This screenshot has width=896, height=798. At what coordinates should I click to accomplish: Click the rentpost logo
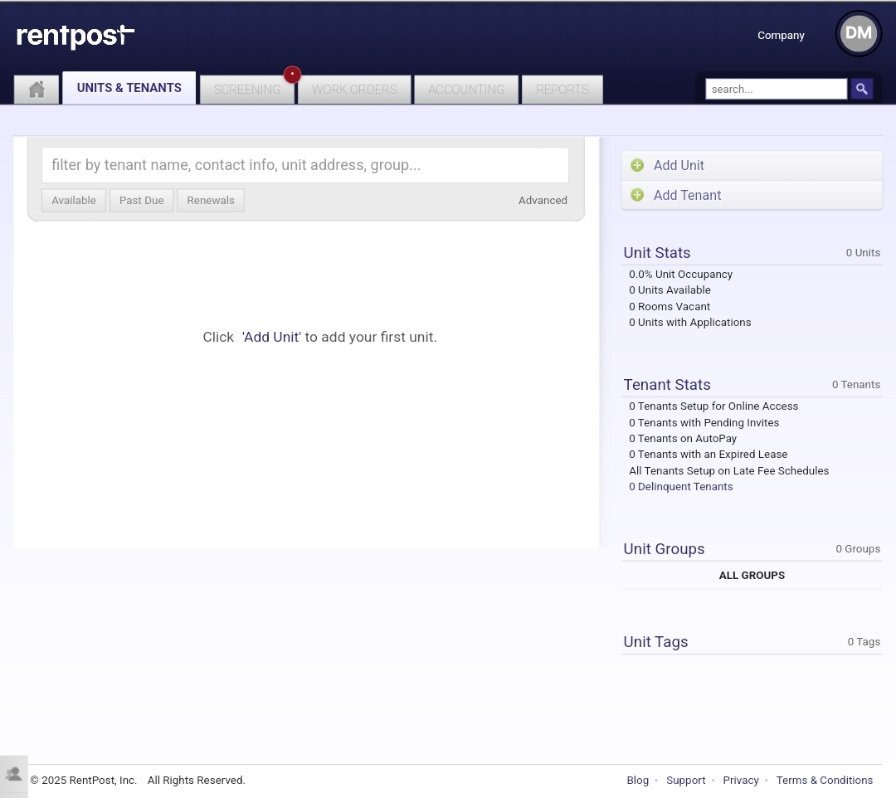click(x=75, y=36)
